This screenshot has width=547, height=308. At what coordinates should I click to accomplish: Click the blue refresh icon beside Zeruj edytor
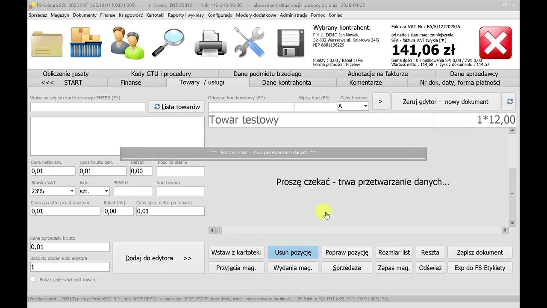[x=509, y=102]
